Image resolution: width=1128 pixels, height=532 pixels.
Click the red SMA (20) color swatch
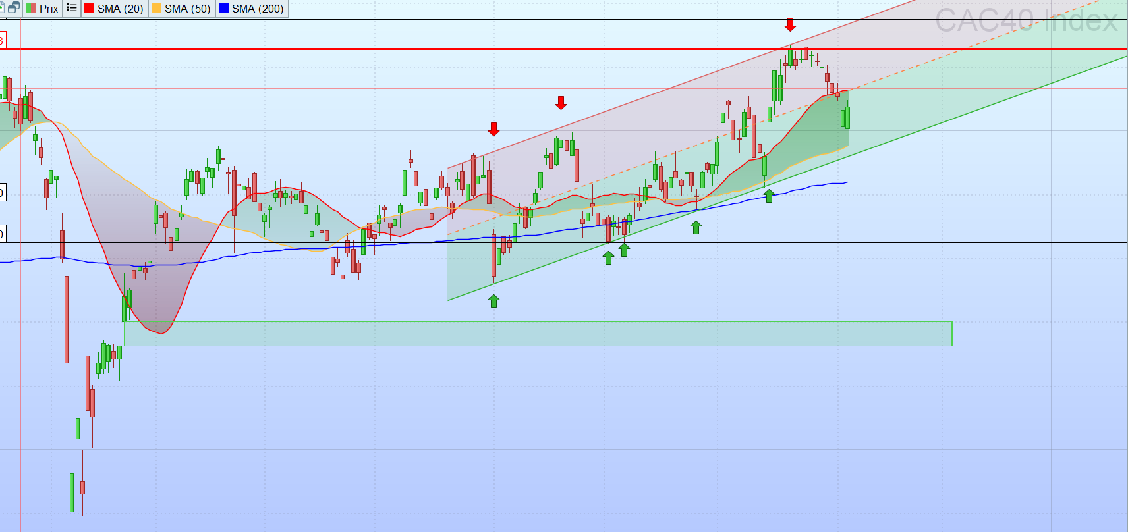tap(90, 9)
